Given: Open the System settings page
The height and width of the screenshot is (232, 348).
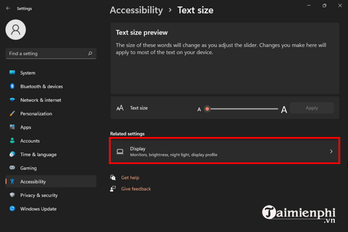Looking at the screenshot, I should point(51,72).
